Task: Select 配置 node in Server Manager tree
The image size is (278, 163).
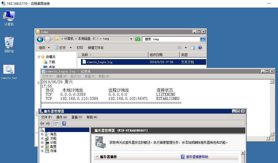Action: tap(53, 147)
